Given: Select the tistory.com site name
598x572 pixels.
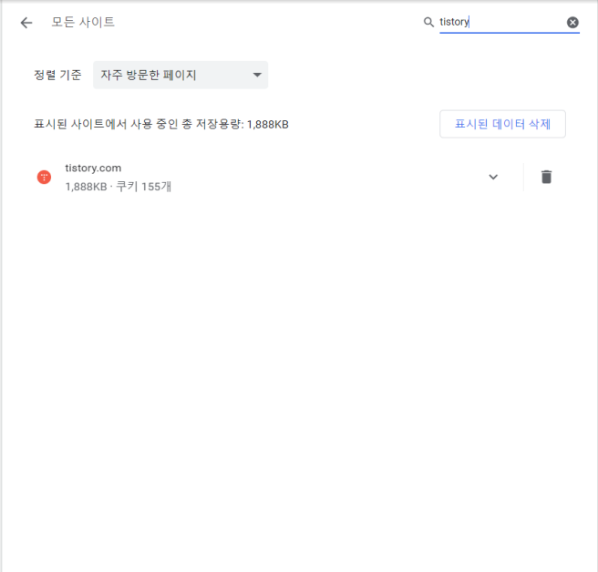Looking at the screenshot, I should (93, 168).
